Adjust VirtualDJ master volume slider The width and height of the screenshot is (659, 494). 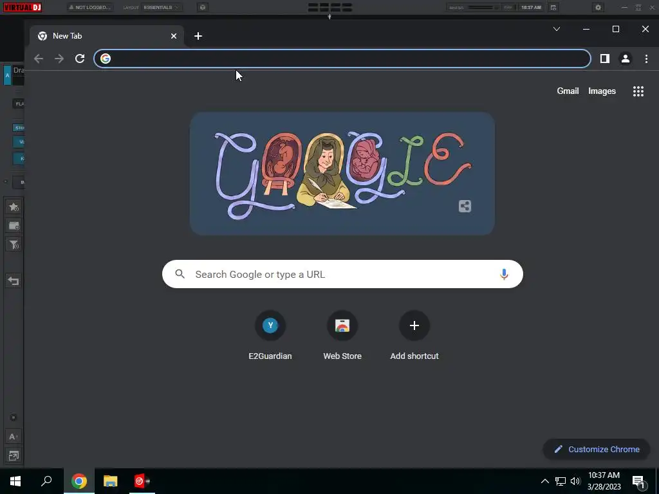483,8
